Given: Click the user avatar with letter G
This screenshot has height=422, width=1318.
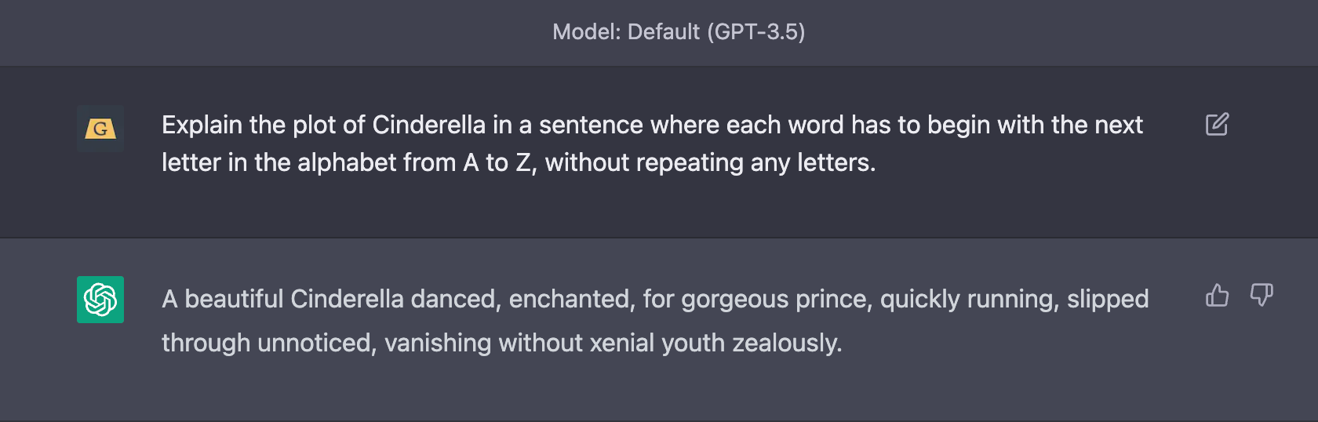Looking at the screenshot, I should click(100, 128).
